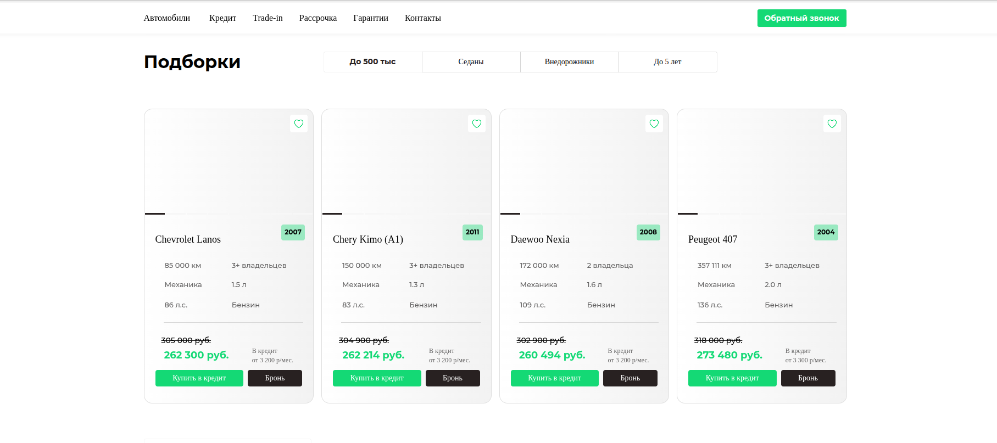997x443 pixels.
Task: Switch to the Внедорожники tab
Action: [x=570, y=62]
